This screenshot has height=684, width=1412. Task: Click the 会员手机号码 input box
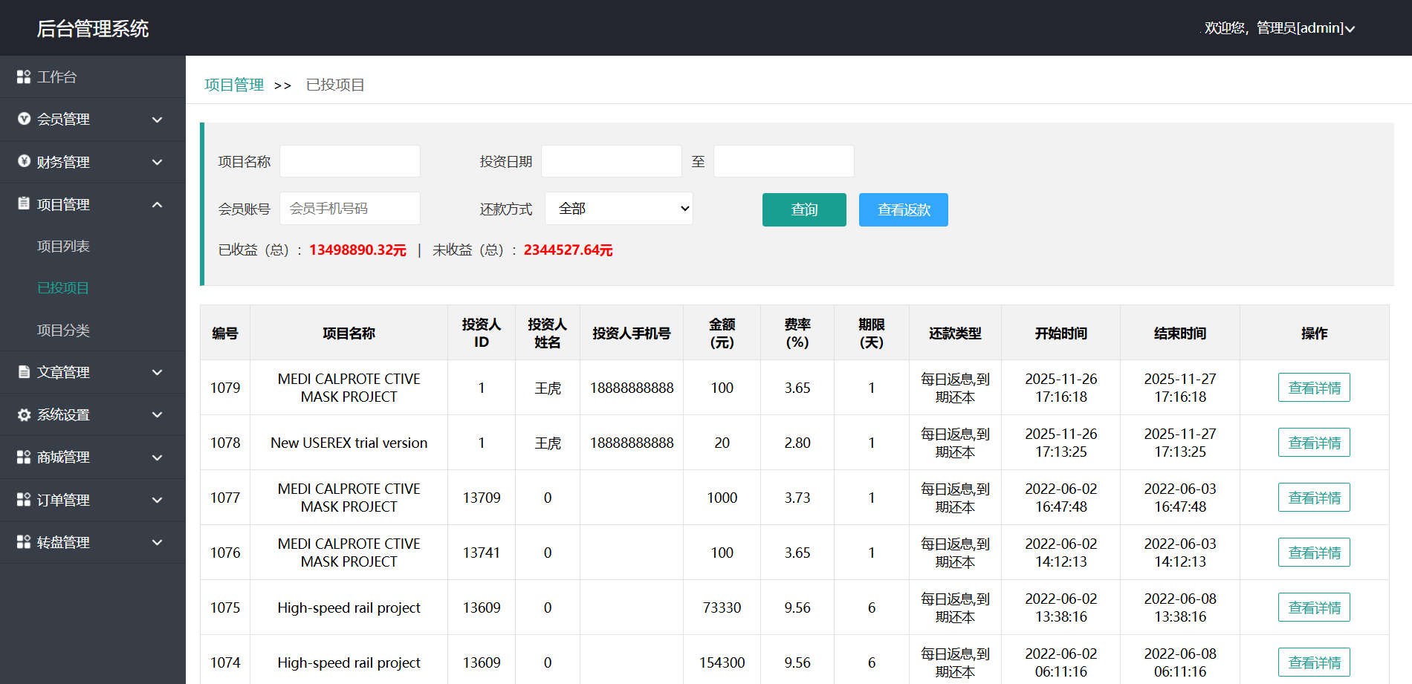(349, 209)
